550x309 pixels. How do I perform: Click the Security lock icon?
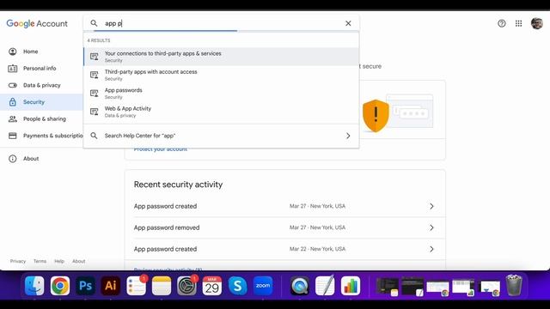13,102
